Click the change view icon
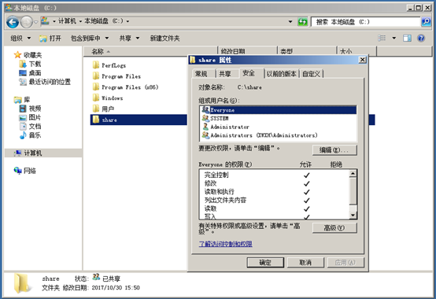This screenshot has width=436, height=299. (x=382, y=38)
